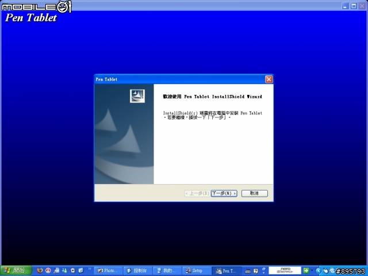Expand hidden system tray icons
Viewport: 368px width, 276px height.
point(319,271)
